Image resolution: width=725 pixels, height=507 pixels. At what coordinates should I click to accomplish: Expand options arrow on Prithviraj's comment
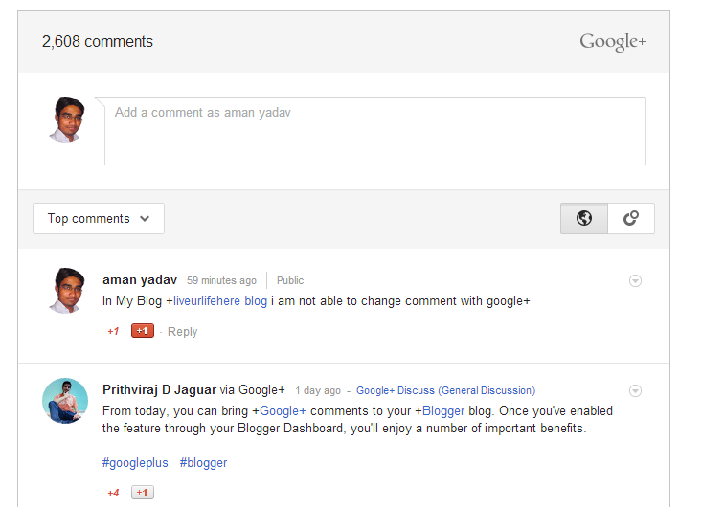point(635,390)
